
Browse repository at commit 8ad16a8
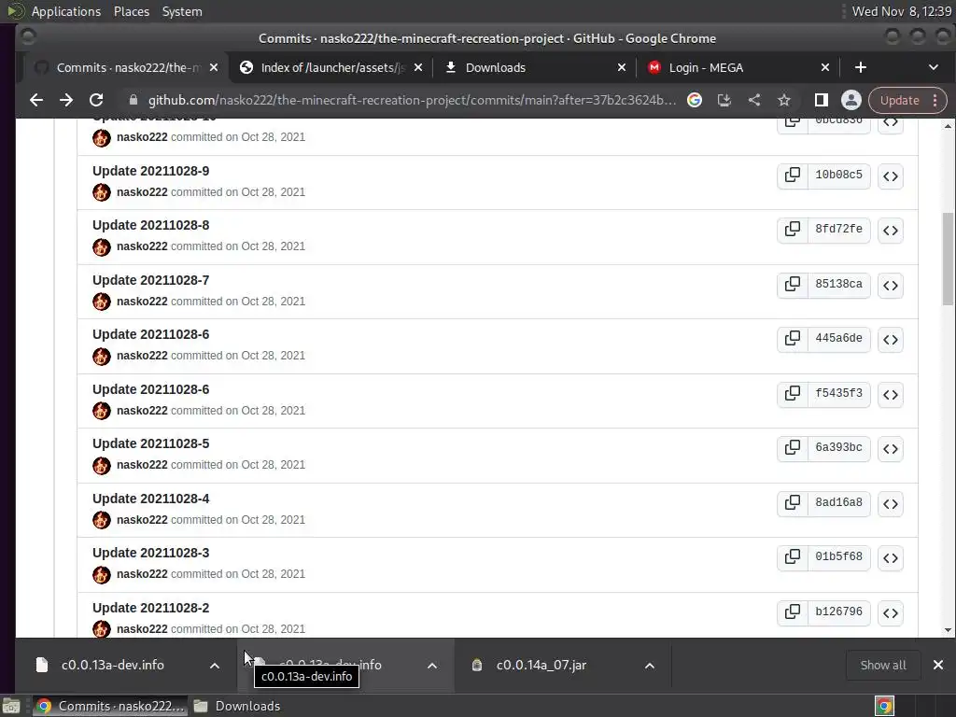point(890,503)
